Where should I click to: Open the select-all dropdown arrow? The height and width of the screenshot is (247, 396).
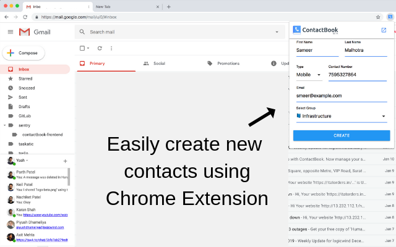88,48
